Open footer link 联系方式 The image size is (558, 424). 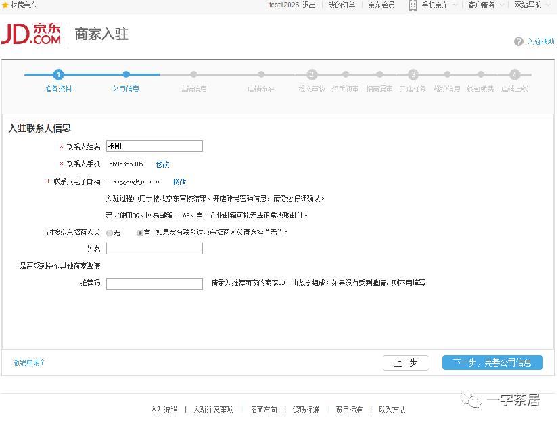click(x=392, y=409)
